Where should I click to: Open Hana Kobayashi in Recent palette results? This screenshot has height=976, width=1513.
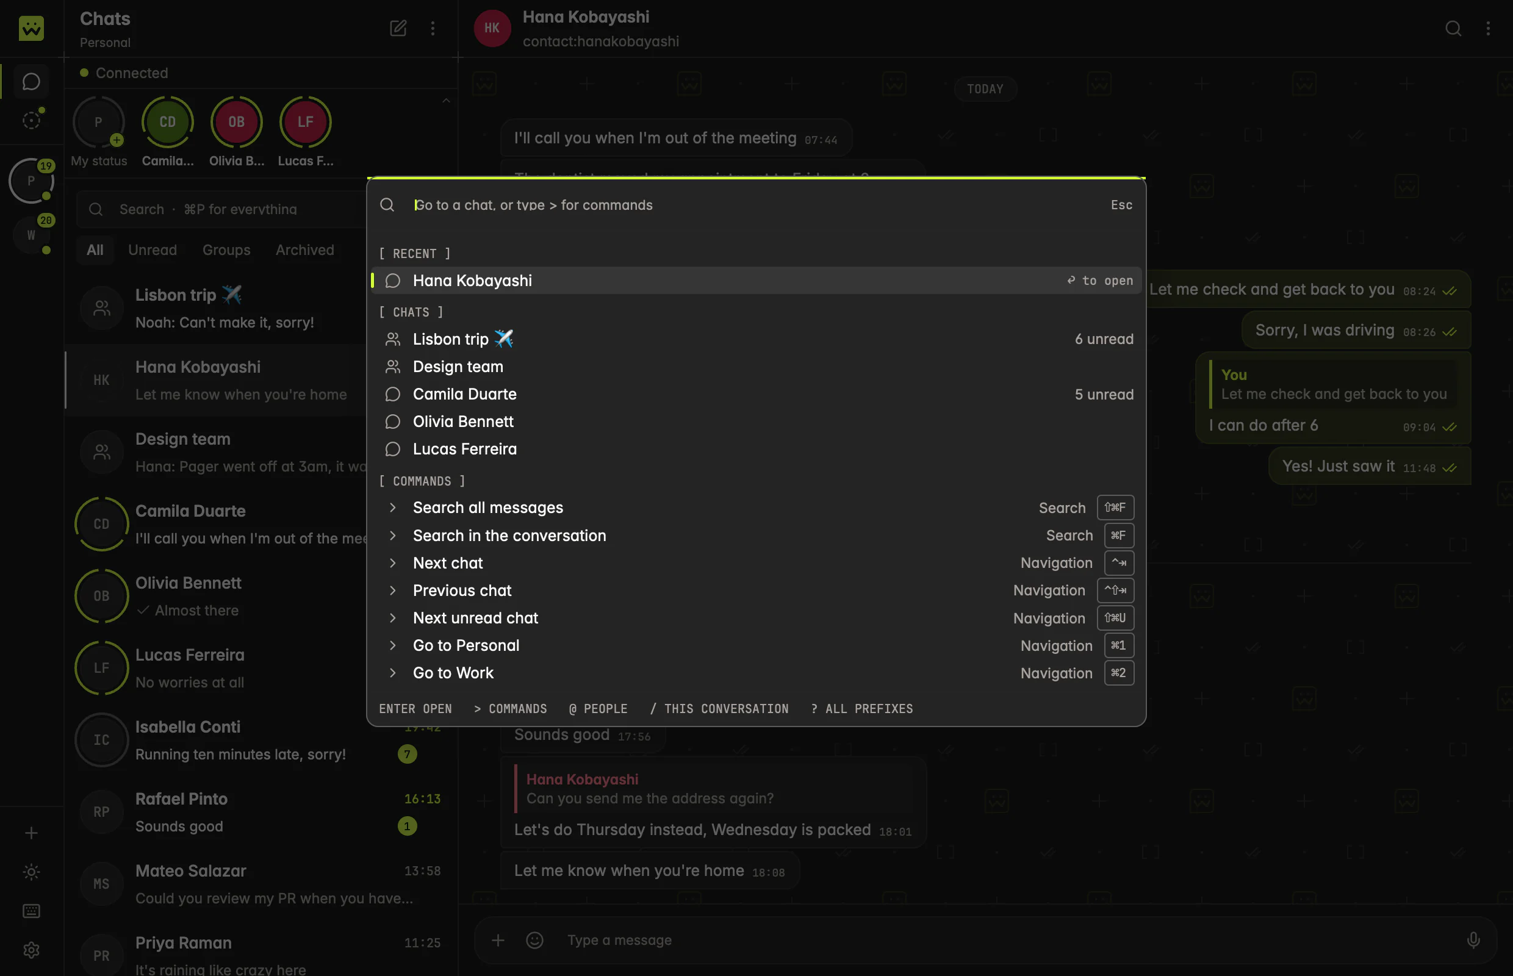click(755, 280)
